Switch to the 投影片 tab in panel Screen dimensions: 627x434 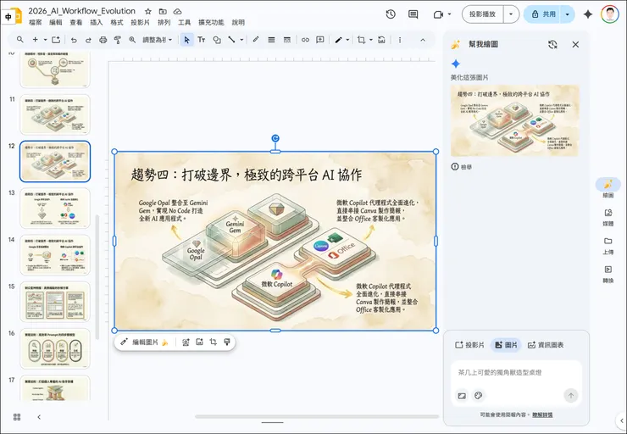point(470,345)
